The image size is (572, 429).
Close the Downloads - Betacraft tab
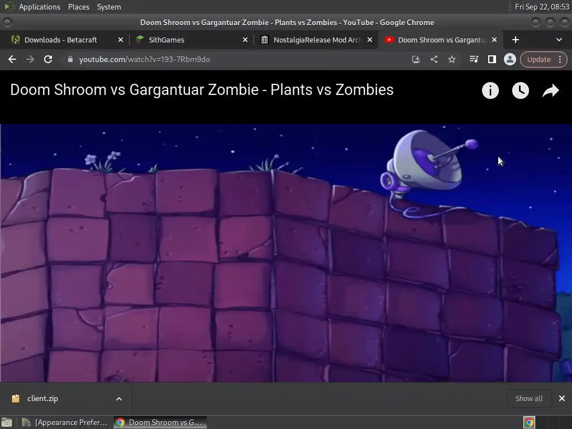point(121,40)
